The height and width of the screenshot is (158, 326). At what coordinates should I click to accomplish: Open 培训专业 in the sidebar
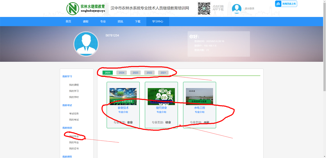(74, 136)
